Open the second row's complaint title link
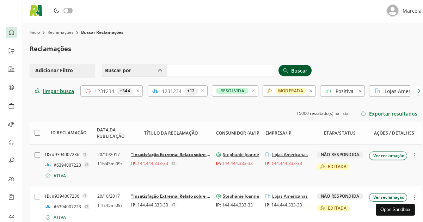 coord(171,196)
